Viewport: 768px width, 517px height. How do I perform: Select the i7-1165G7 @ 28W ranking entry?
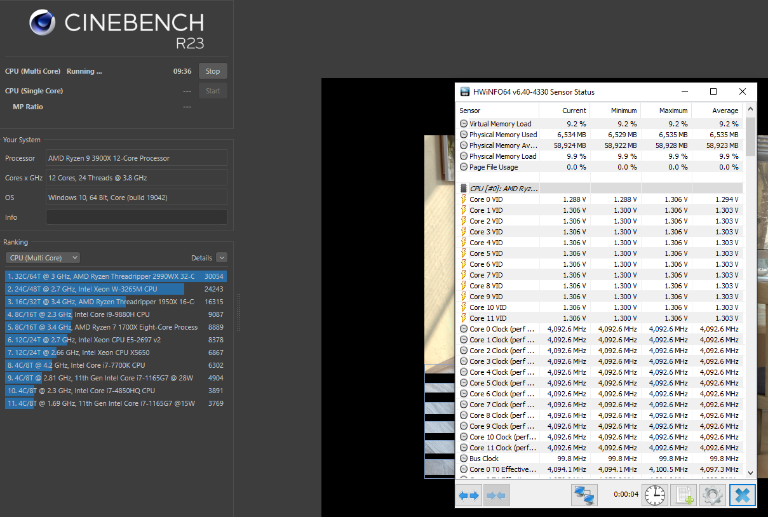coord(116,378)
